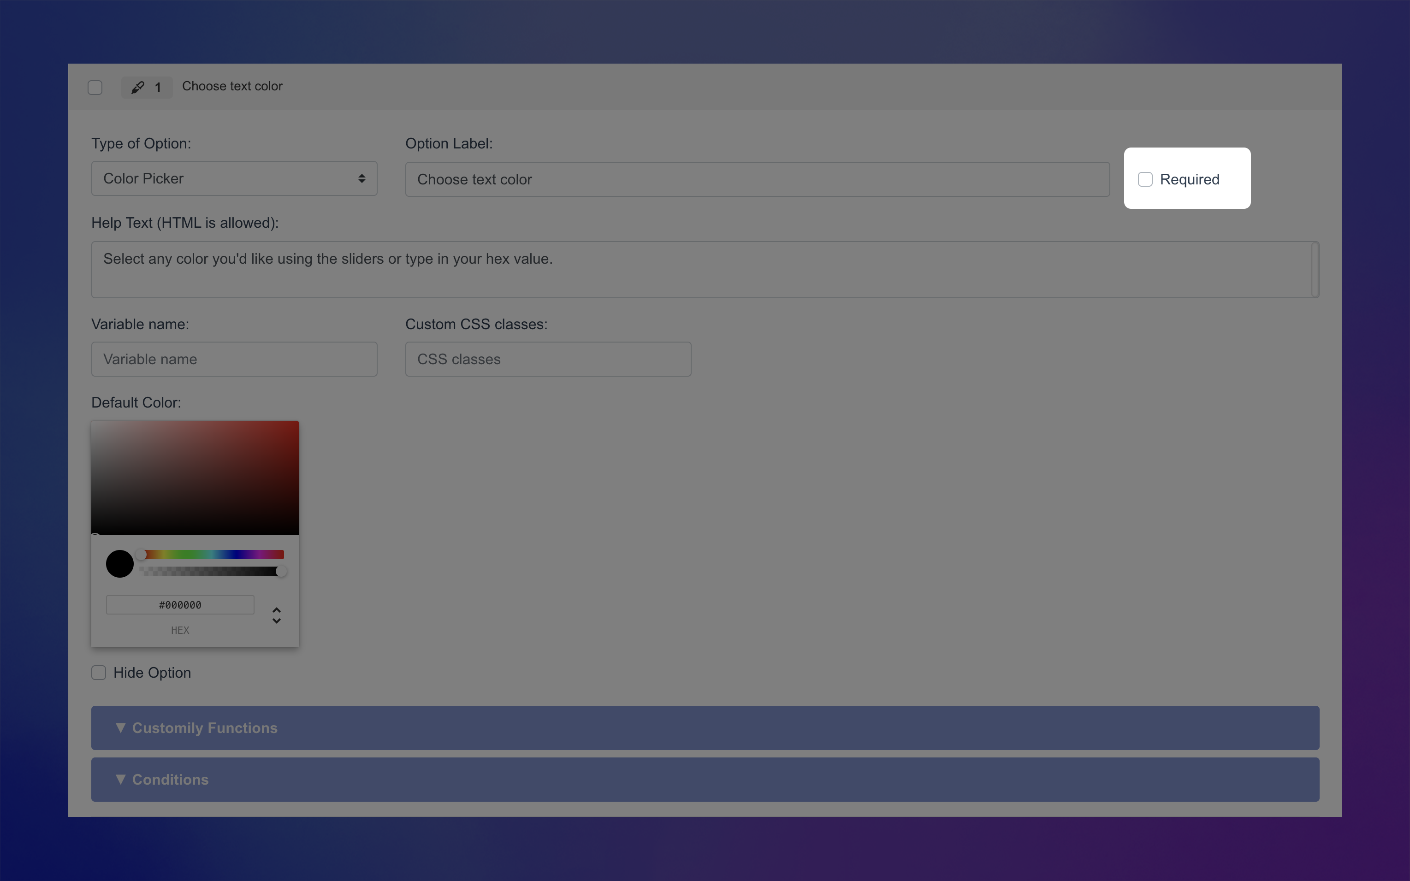Expand the Conditions section
1410x881 pixels.
click(x=705, y=780)
